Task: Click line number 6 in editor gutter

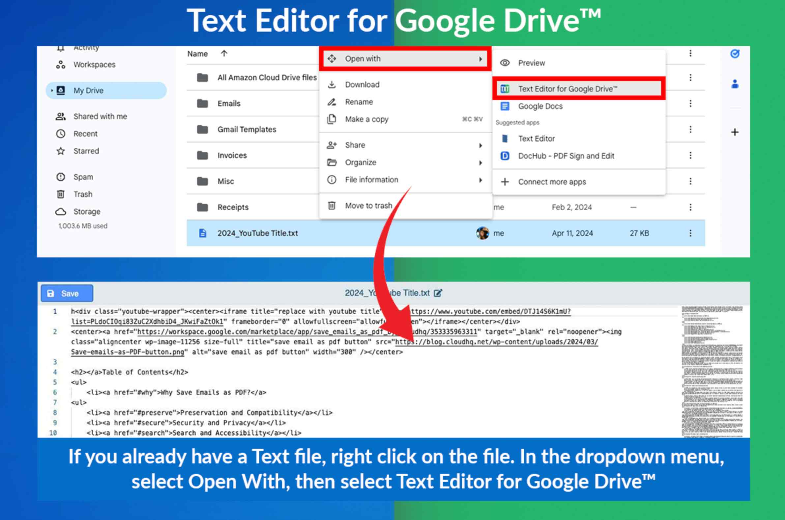Action: click(55, 392)
